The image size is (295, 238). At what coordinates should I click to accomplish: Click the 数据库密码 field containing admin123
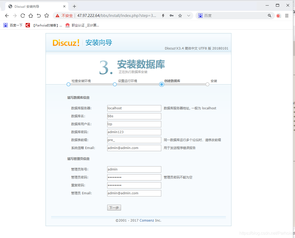134,132
